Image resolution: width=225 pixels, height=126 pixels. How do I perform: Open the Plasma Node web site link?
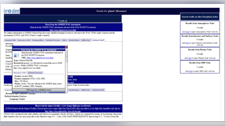click(x=190, y=58)
